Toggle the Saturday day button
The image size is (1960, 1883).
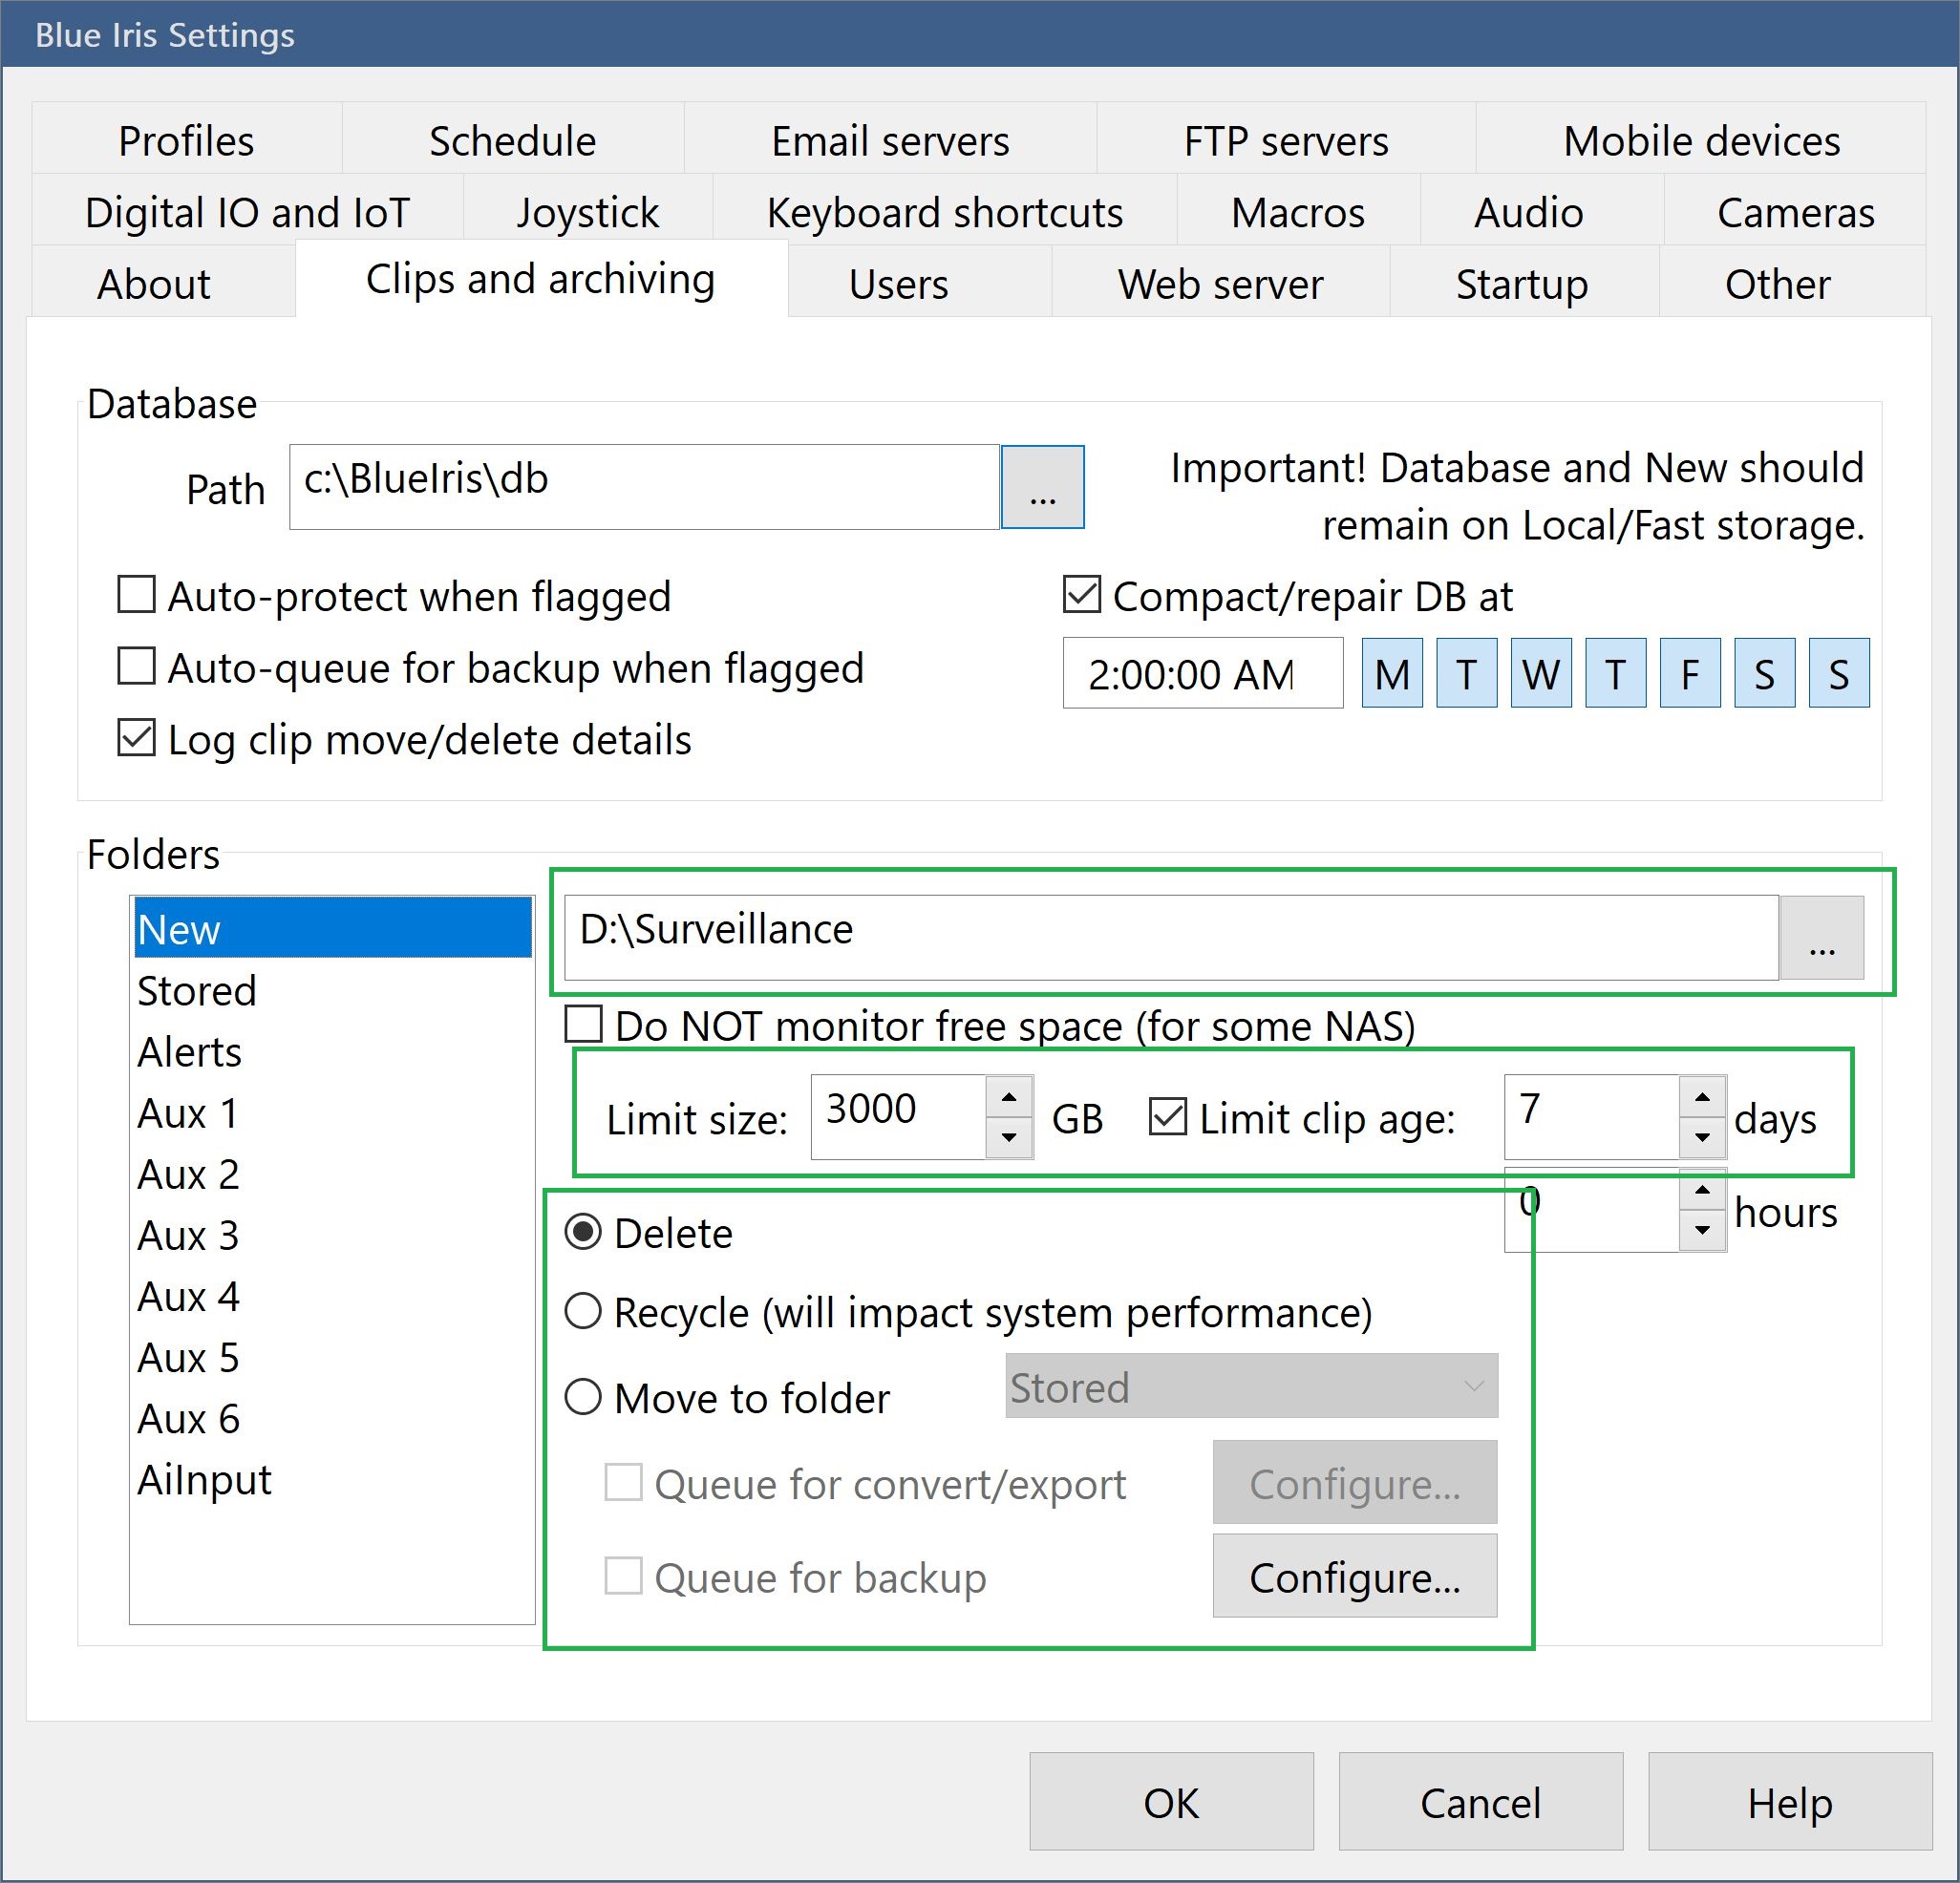(x=1764, y=672)
